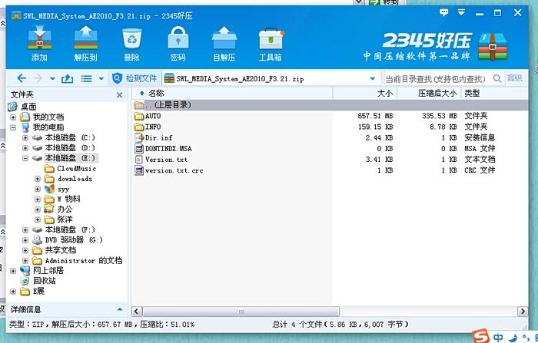Click the Self-Extract (自解压) icon
Viewport: 538px width, 343px height.
tap(224, 44)
